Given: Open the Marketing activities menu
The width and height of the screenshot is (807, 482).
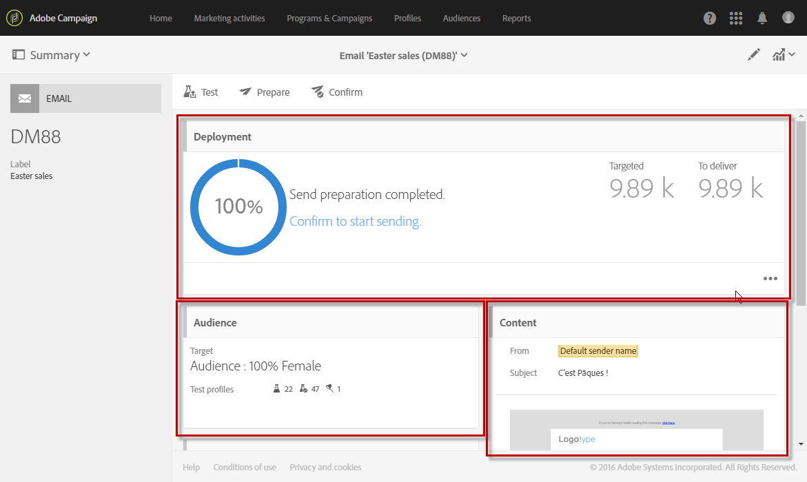Looking at the screenshot, I should tap(229, 18).
